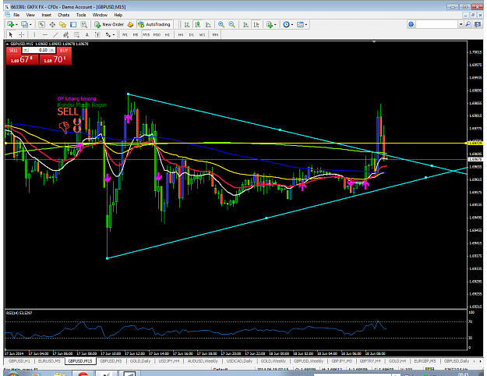Viewport: 487px width, 376px height.
Task: Select the Trendline drawing tool
Action: tap(55, 34)
